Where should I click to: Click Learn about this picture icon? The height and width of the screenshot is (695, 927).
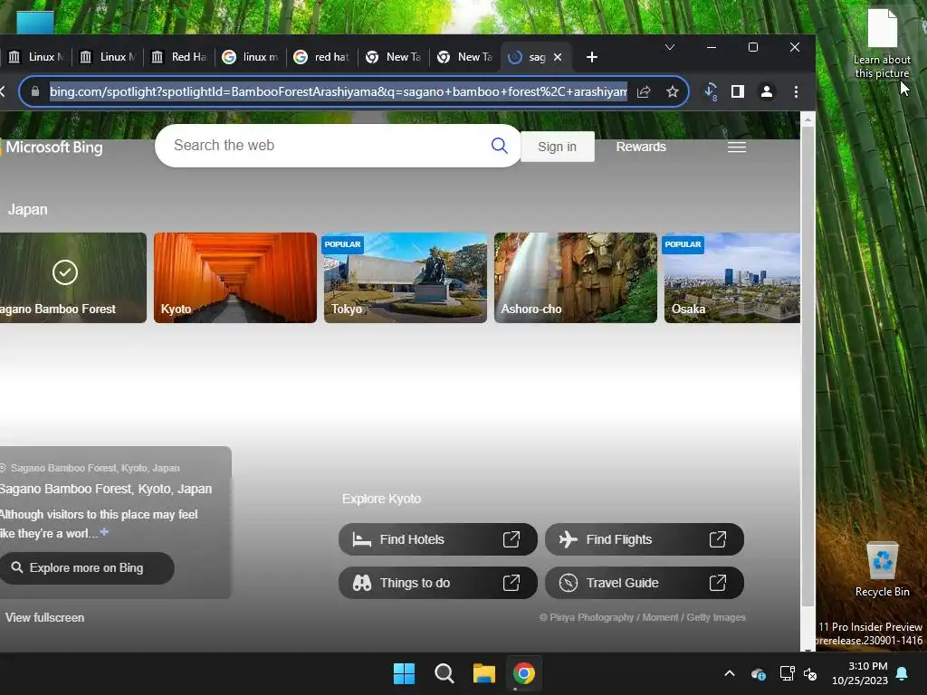(x=882, y=43)
